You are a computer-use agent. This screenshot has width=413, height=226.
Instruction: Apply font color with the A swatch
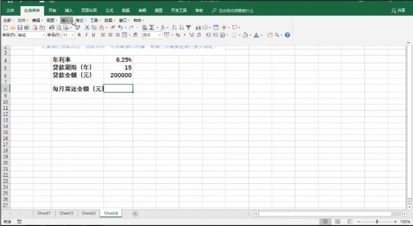tap(256, 35)
